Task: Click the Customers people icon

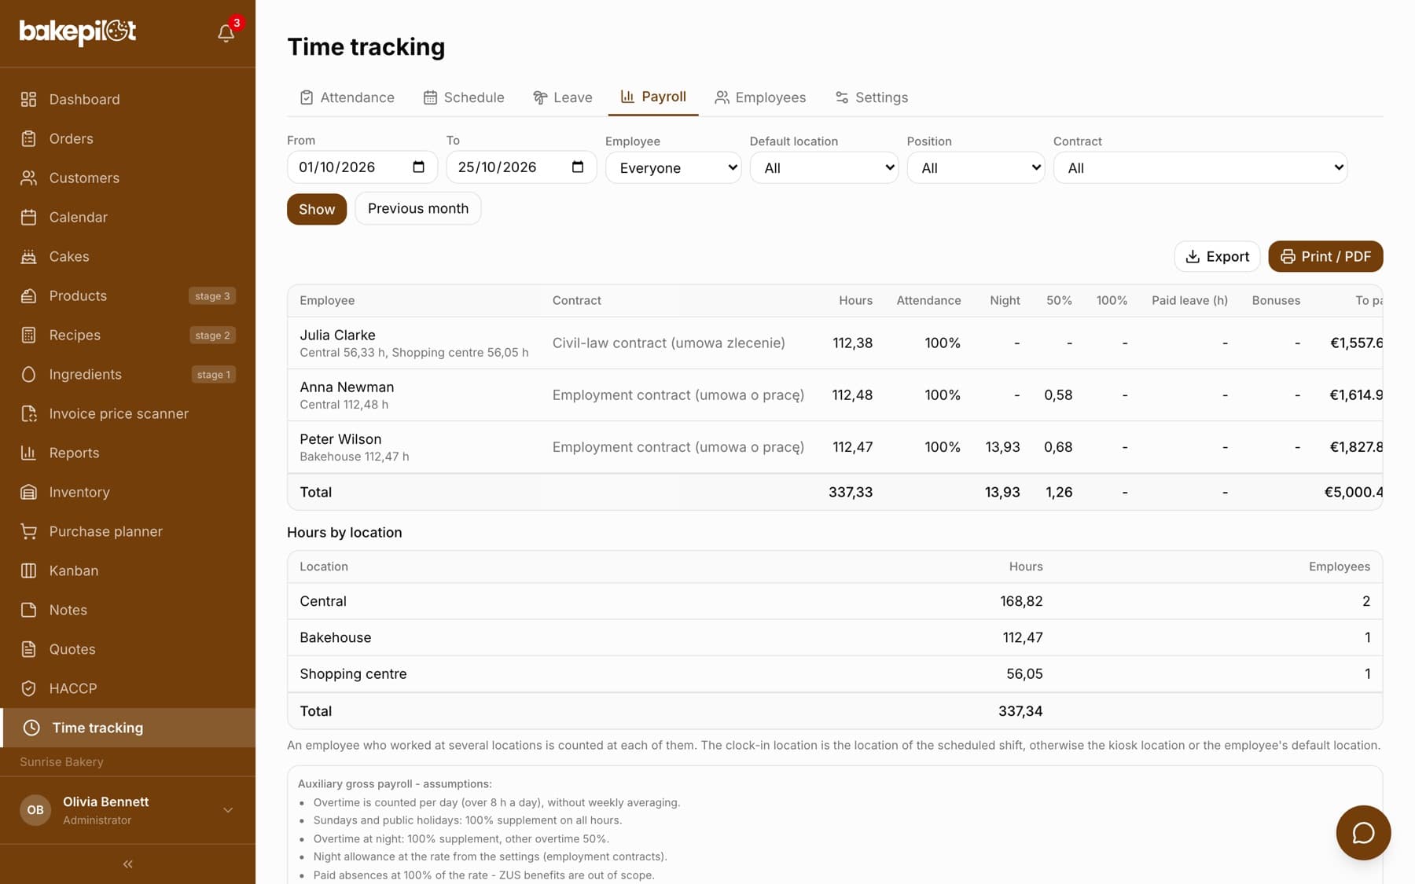Action: 28,178
